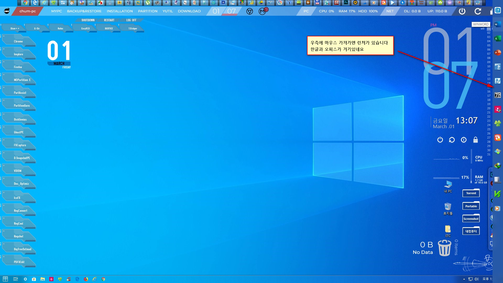Screen dimensions: 503x283
Task: Click the LOG OFF tab
Action: click(131, 20)
